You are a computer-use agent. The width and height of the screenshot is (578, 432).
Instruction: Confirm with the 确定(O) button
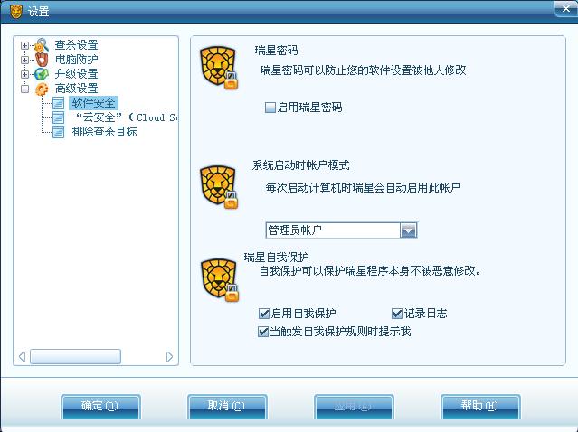(100, 407)
